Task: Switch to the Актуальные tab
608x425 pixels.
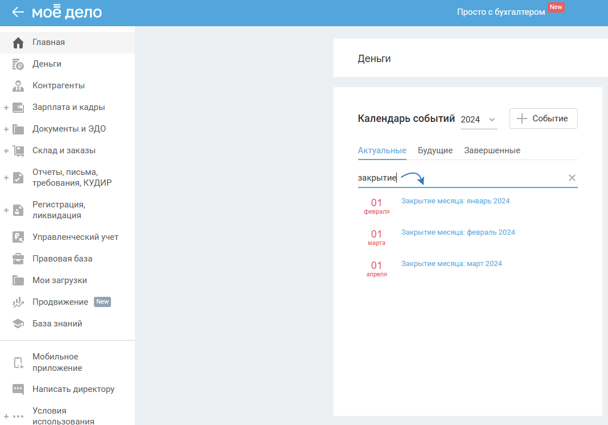Action: coord(382,150)
